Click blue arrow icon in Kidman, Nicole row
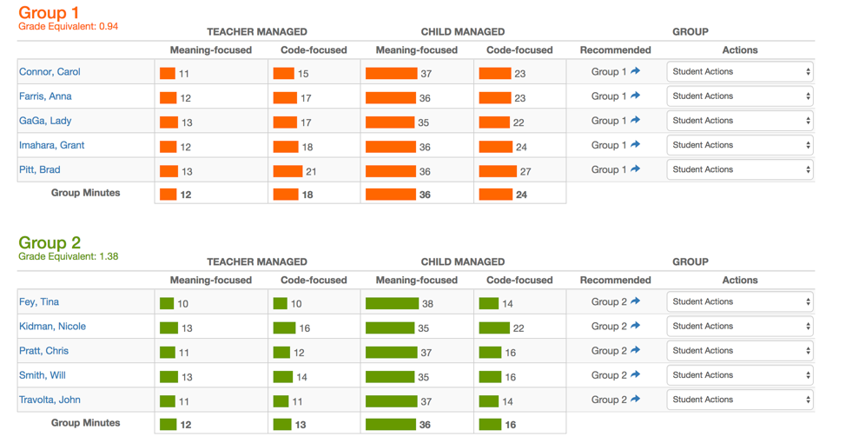Screen dimensions: 846x443 pyautogui.click(x=636, y=326)
